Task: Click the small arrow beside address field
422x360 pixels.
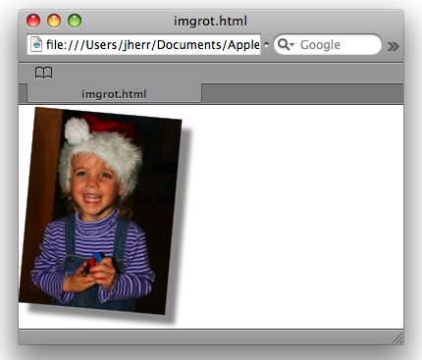Action: 266,44
